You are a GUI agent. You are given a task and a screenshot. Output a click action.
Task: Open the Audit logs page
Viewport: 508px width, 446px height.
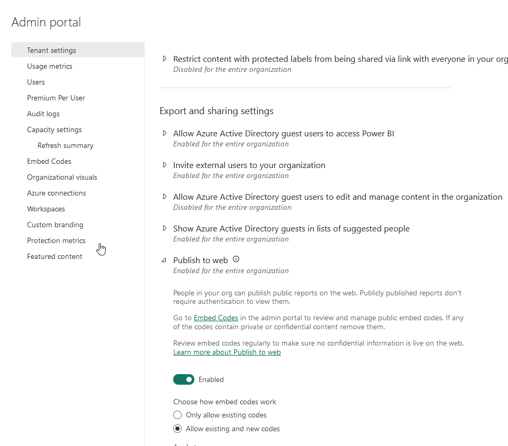[43, 114]
